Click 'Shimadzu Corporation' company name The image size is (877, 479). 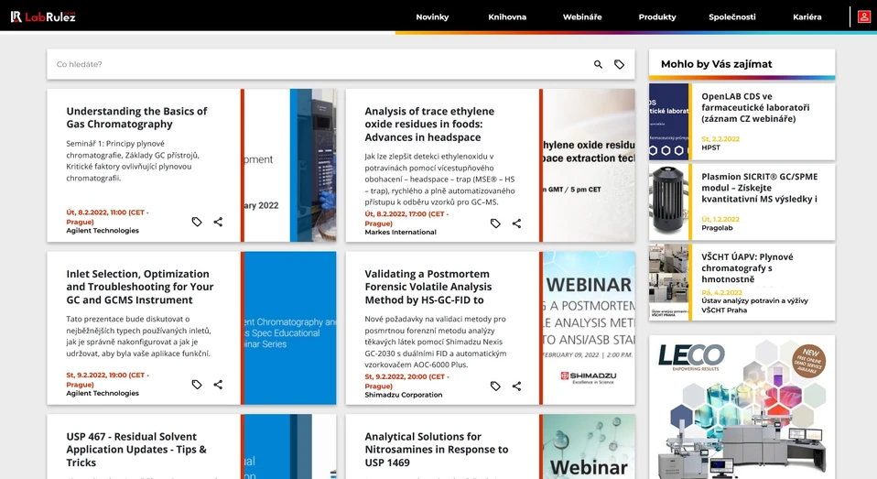(x=404, y=395)
